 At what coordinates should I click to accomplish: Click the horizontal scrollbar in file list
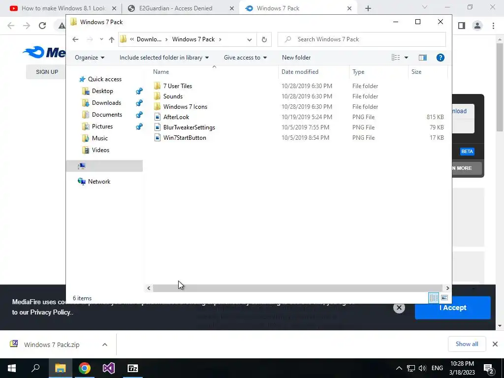pyautogui.click(x=298, y=288)
